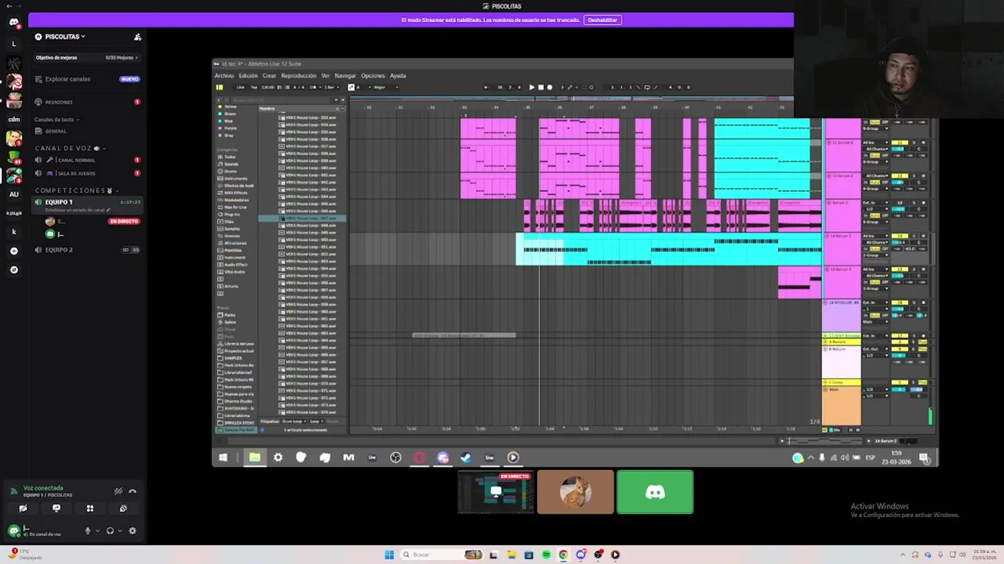The height and width of the screenshot is (564, 1004).
Task: Open the discover servers compass icon
Action: tap(13, 269)
